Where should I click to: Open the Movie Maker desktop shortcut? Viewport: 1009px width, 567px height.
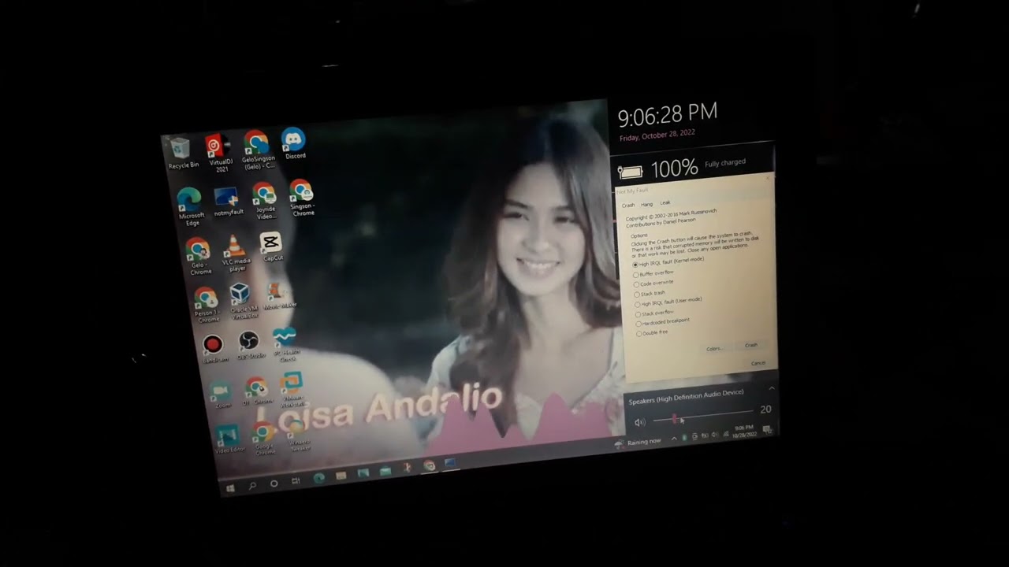click(278, 297)
